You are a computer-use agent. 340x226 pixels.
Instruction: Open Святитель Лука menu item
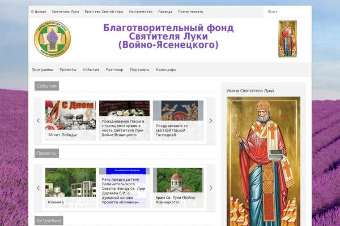point(65,12)
